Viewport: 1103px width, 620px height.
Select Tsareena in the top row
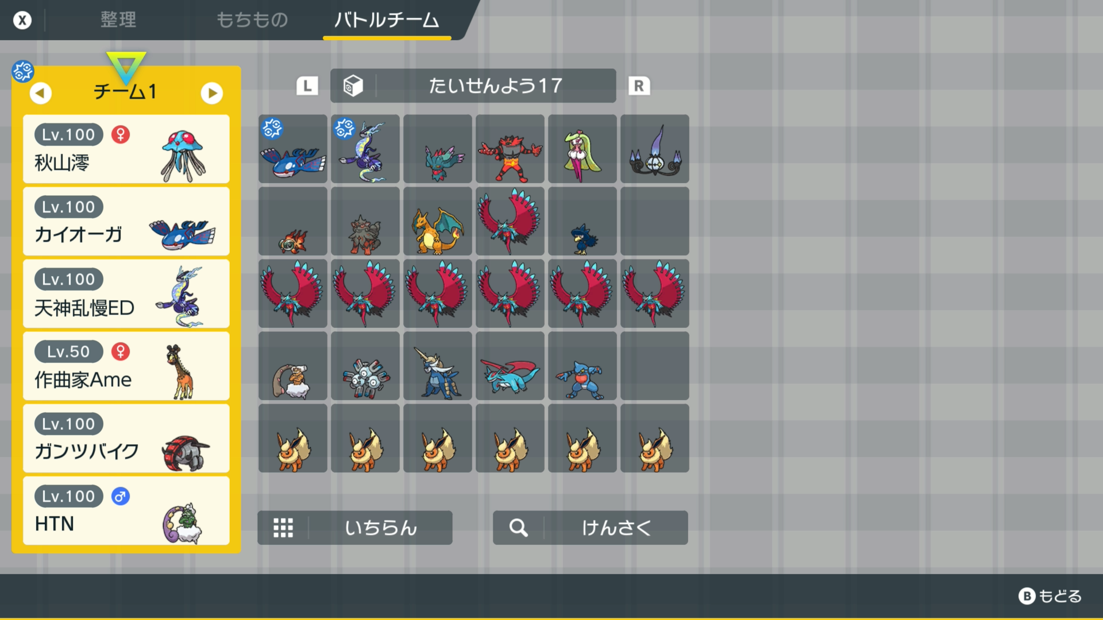(x=583, y=149)
